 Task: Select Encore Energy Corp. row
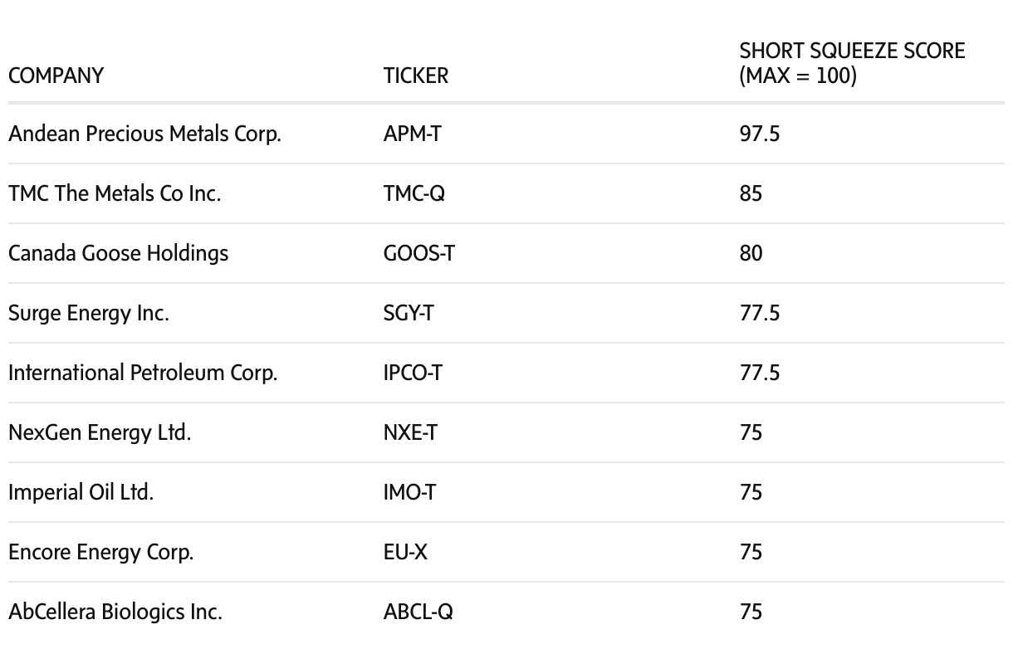[x=100, y=552]
